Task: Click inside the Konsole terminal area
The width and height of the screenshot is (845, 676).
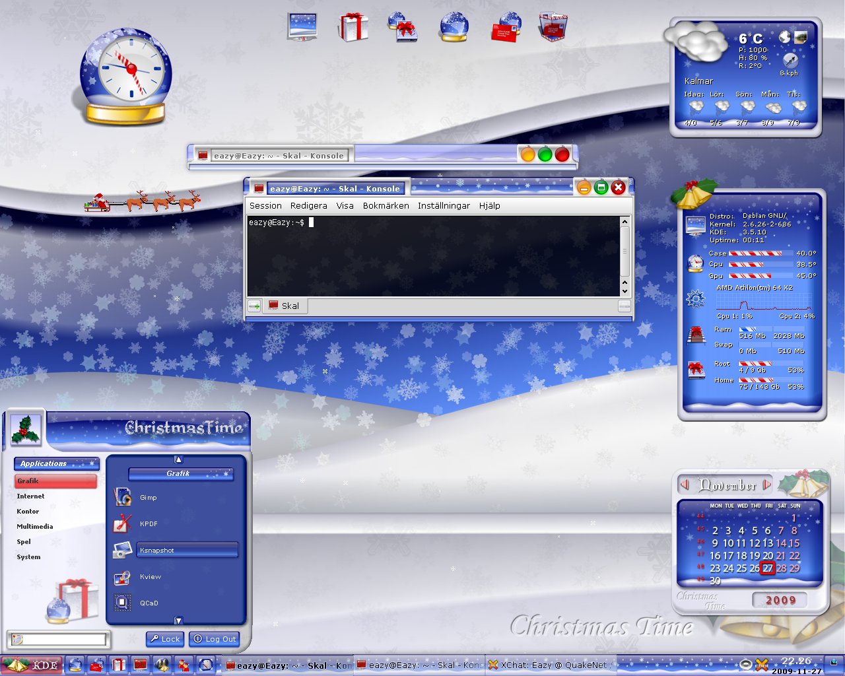Action: (x=433, y=256)
